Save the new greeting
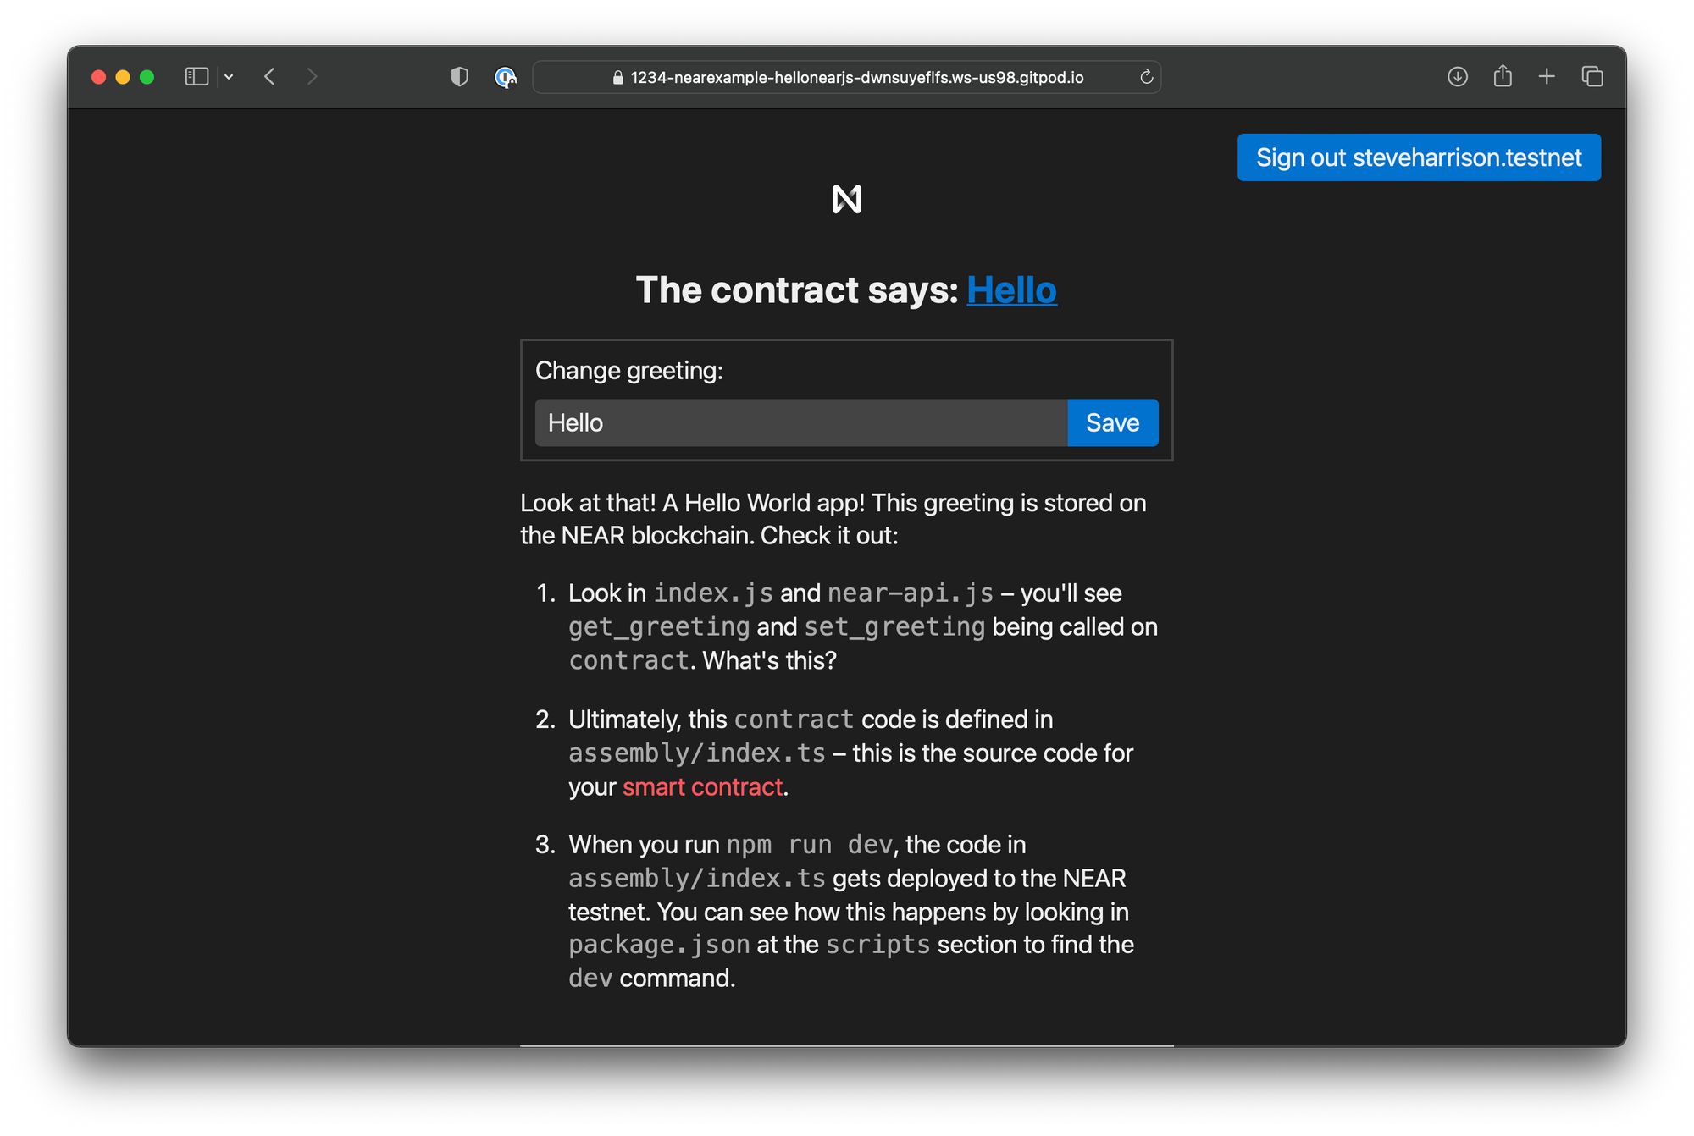The height and width of the screenshot is (1136, 1694). (1113, 422)
